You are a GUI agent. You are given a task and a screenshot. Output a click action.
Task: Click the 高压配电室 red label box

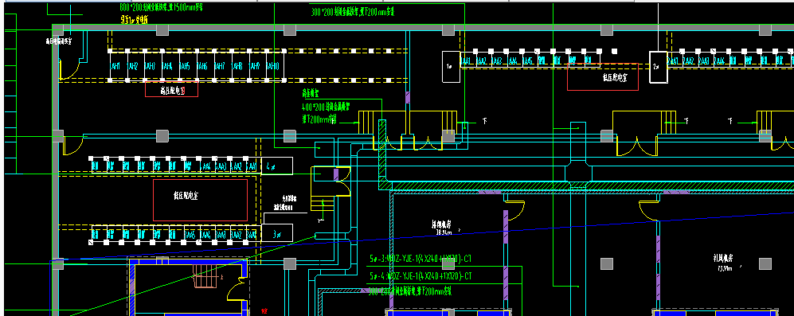[x=172, y=90]
